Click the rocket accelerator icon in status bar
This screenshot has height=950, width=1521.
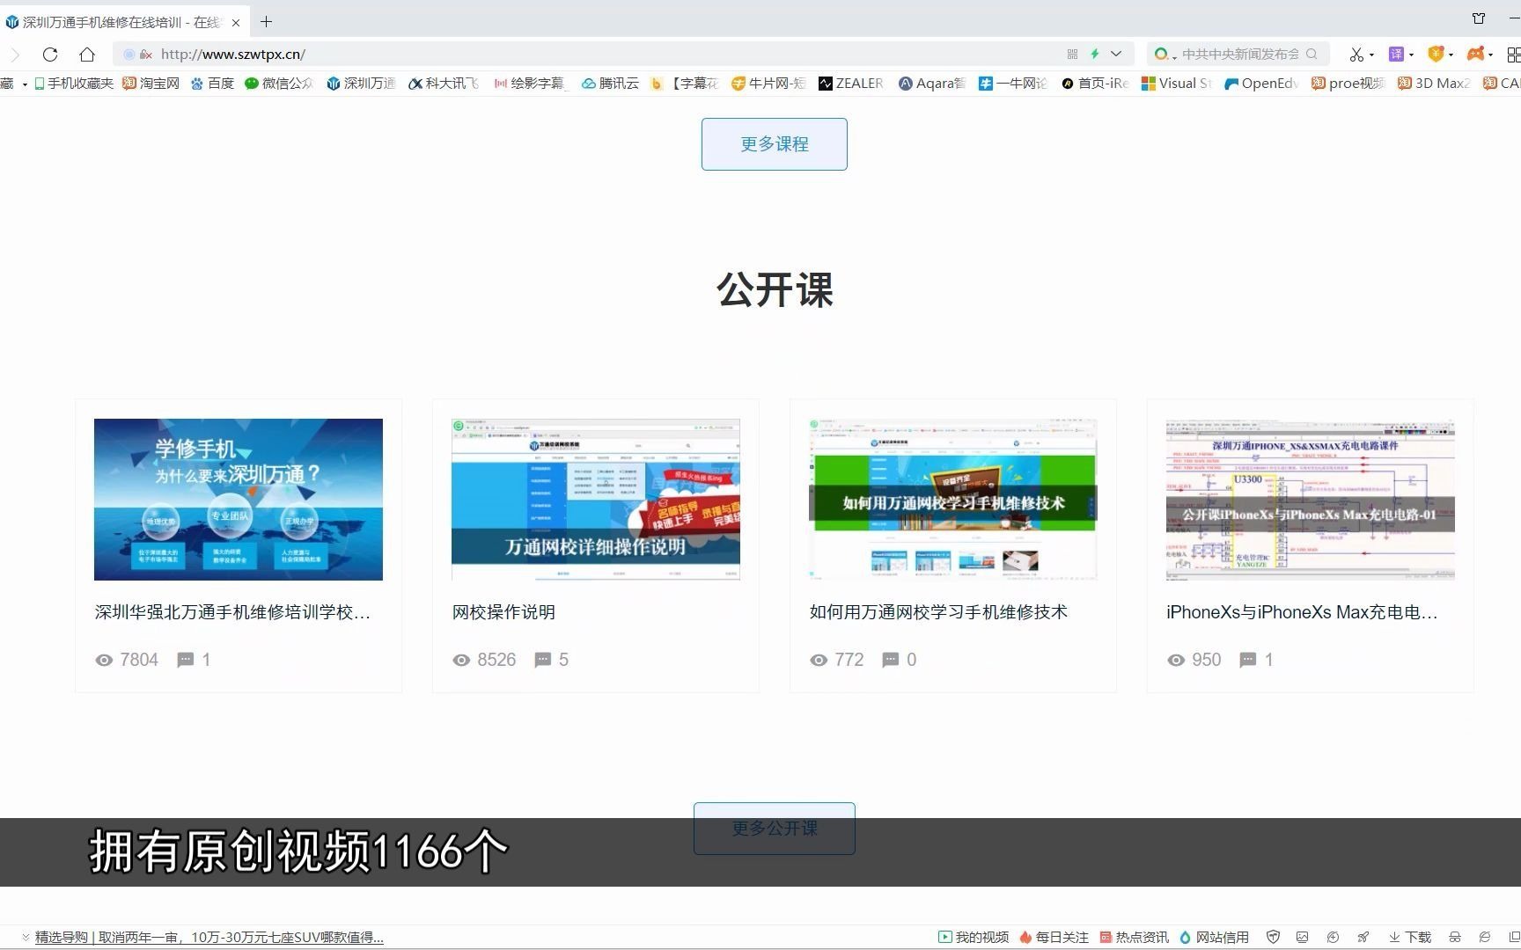[x=1363, y=938]
